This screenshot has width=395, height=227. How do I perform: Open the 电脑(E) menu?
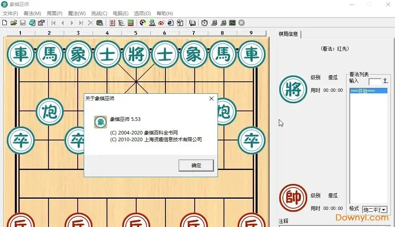121,13
